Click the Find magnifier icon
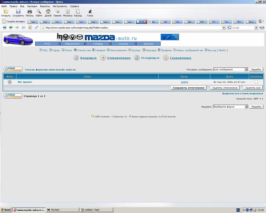 [x=39, y=11]
